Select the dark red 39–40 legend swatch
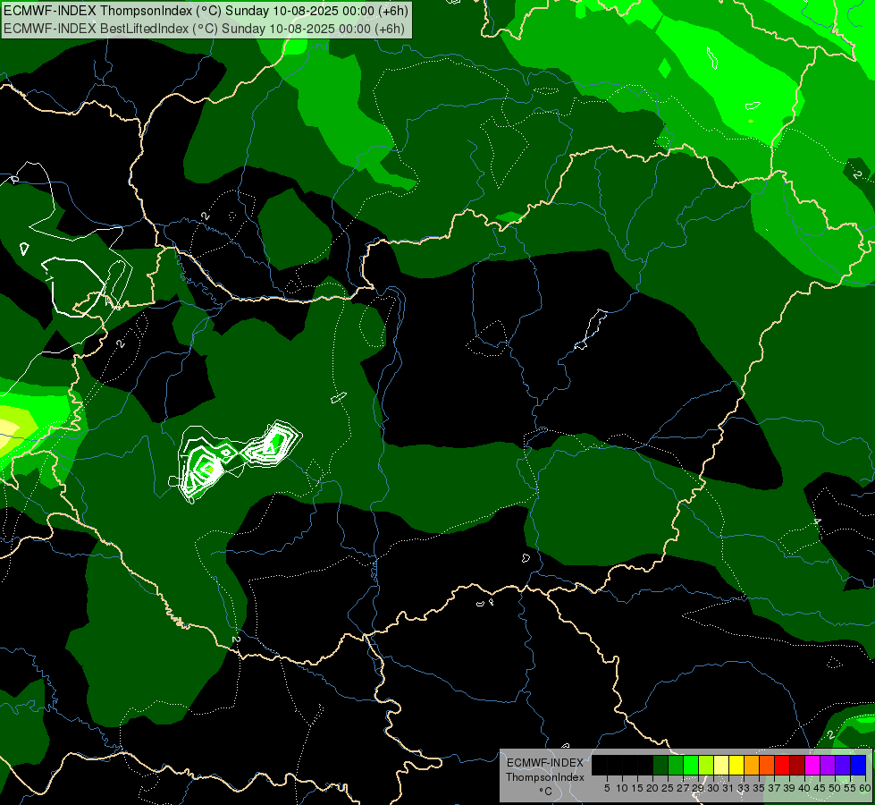The image size is (875, 805). tap(797, 765)
